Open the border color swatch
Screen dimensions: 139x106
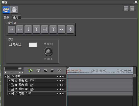pos(33,45)
